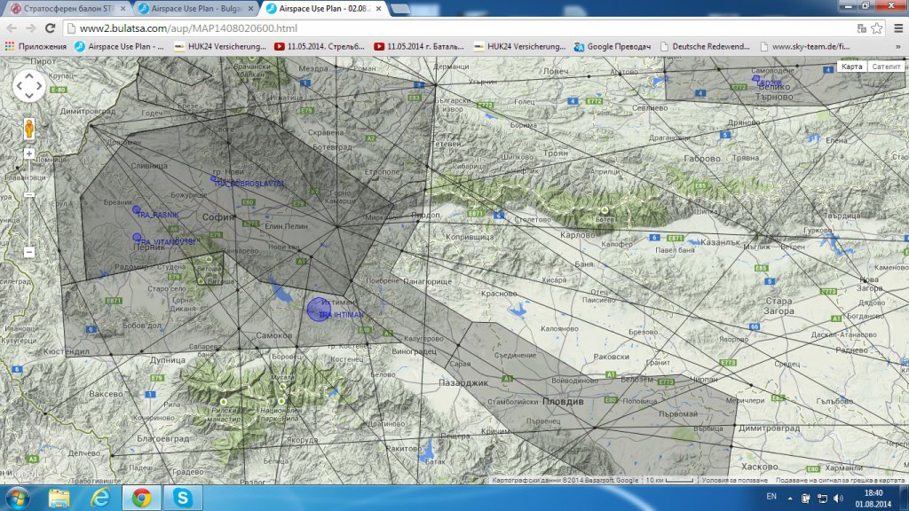
Task: Open Internet Explorer from the taskbar
Action: [99, 498]
